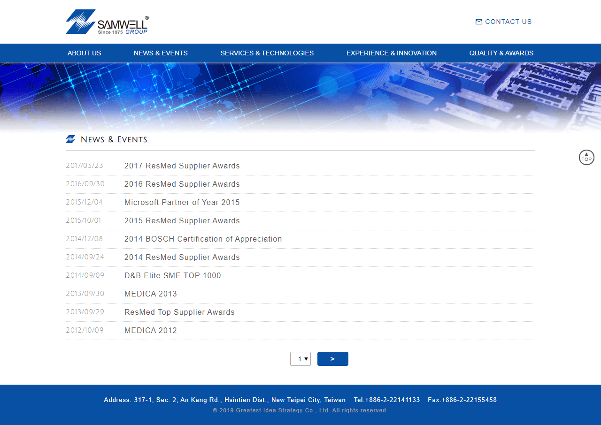This screenshot has width=601, height=425.
Task: Click the footer address text
Action: [x=225, y=400]
